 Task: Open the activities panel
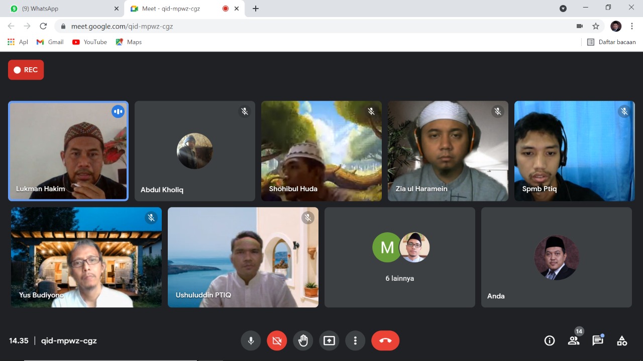[622, 341]
